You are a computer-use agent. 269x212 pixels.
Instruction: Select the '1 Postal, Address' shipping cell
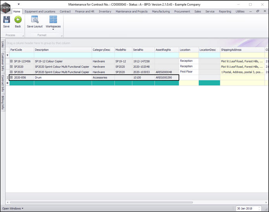[x=242, y=72]
